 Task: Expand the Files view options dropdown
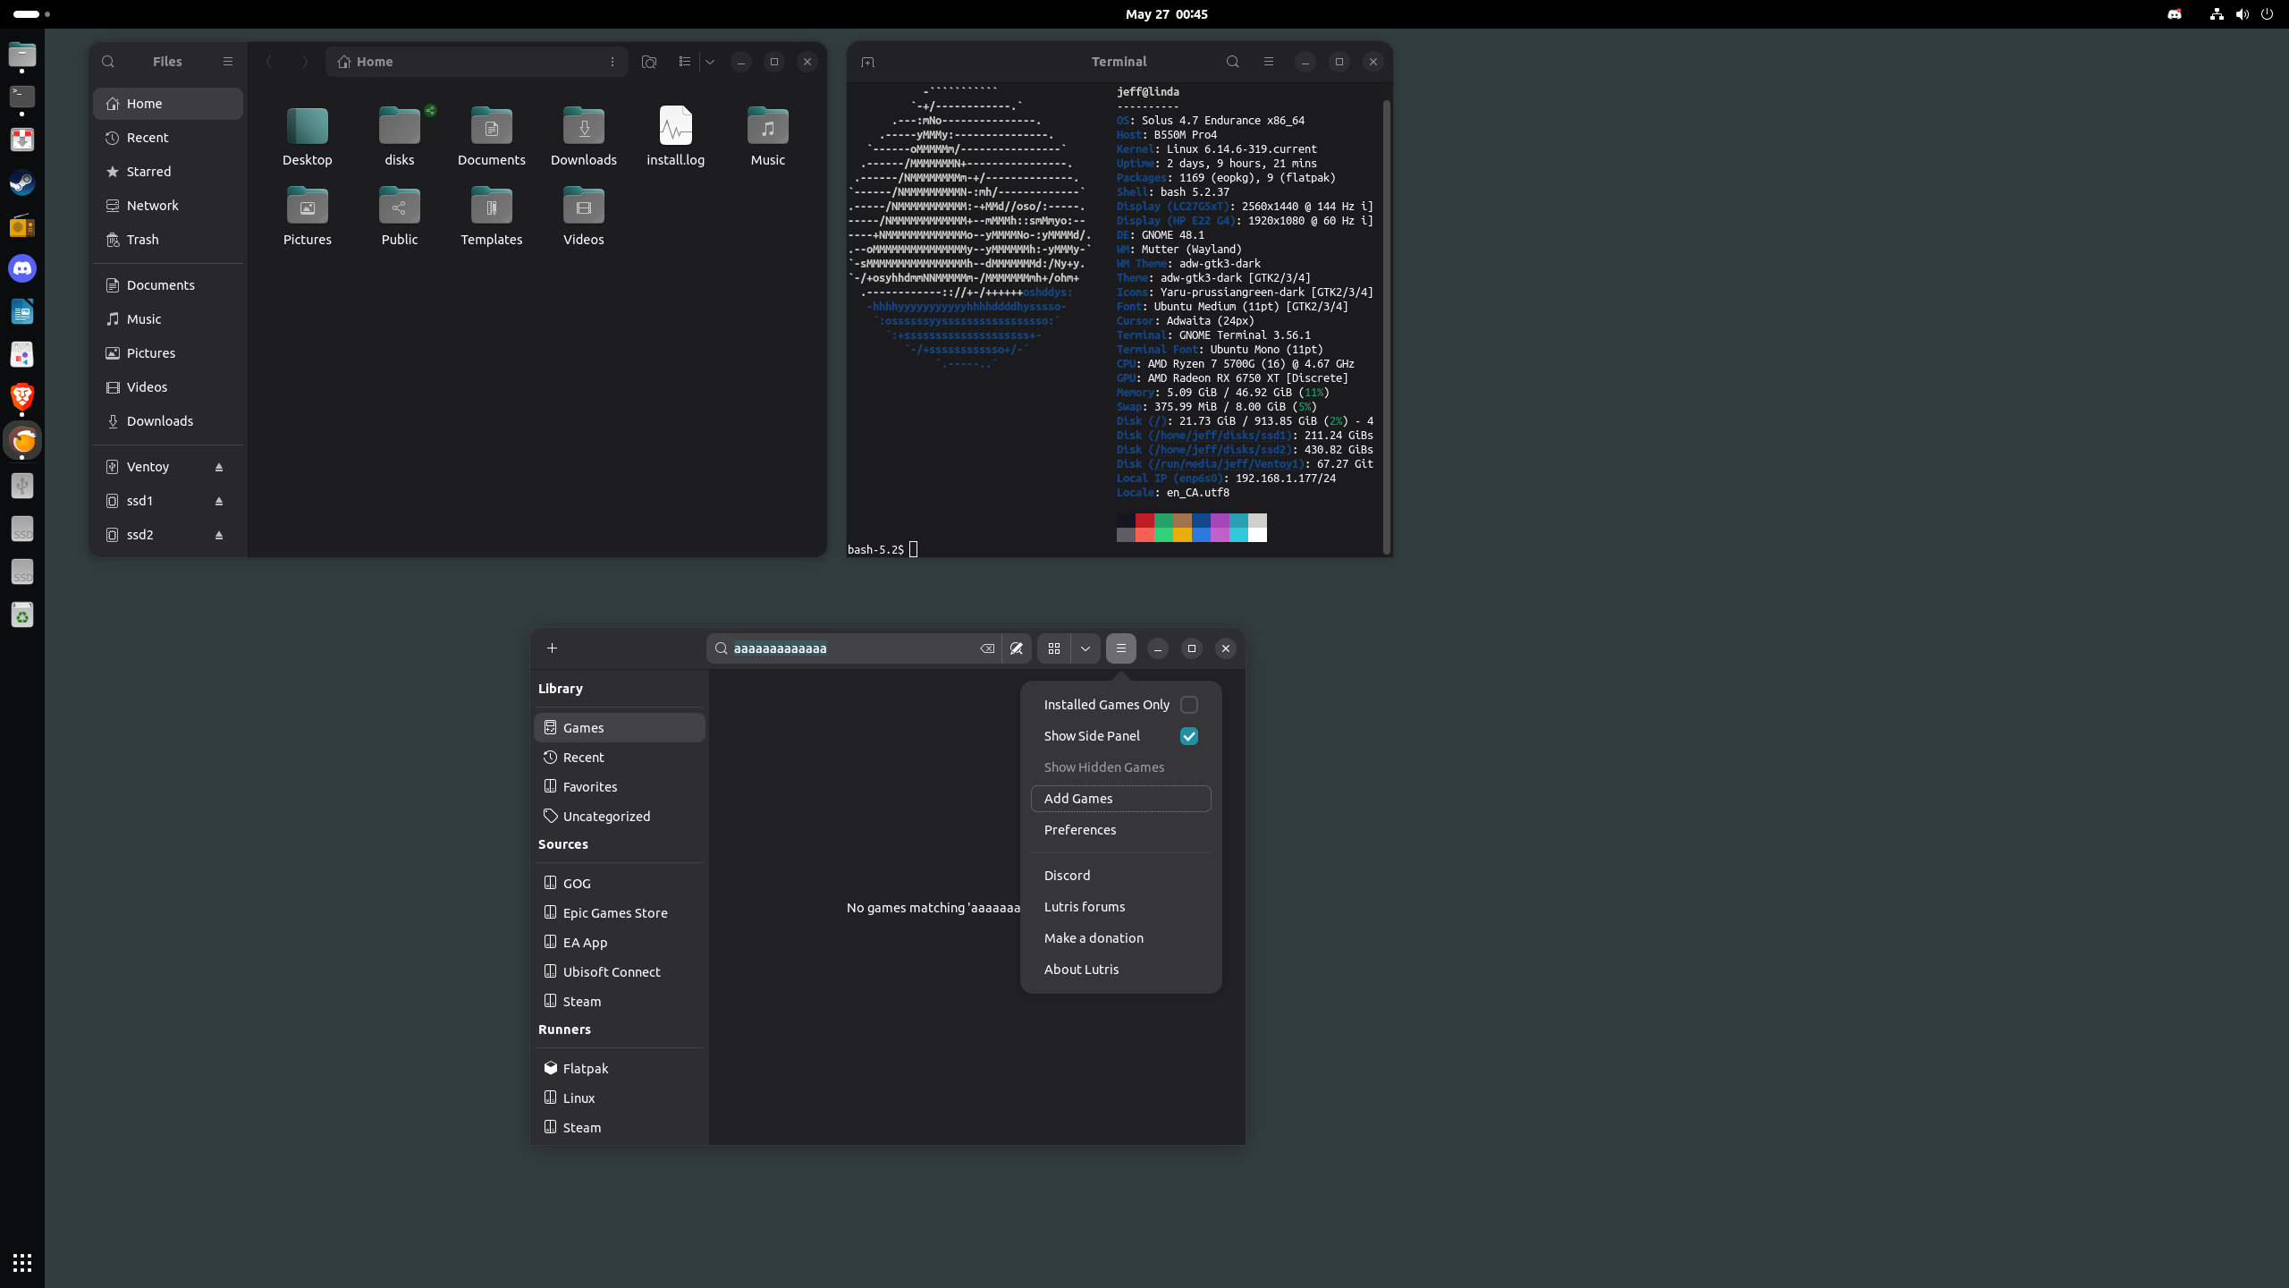click(x=710, y=62)
